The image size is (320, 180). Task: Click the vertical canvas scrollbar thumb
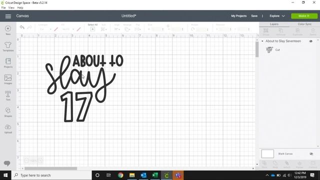(257, 49)
